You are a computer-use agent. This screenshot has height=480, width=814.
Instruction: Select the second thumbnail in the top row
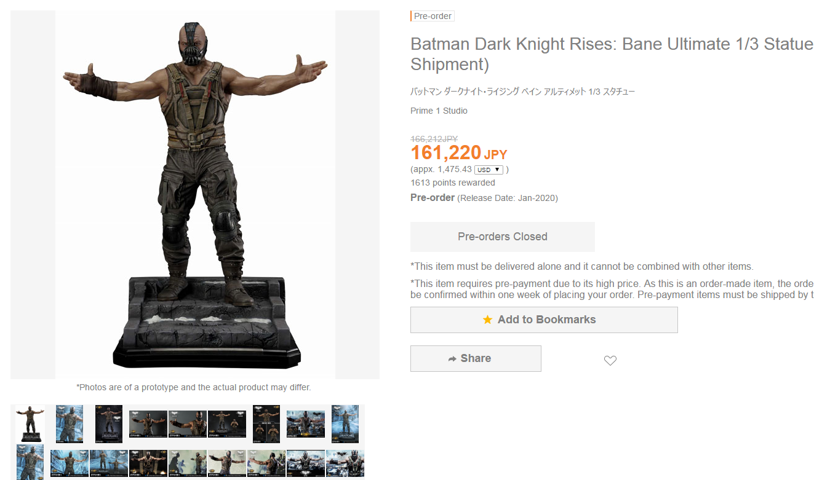coord(70,423)
